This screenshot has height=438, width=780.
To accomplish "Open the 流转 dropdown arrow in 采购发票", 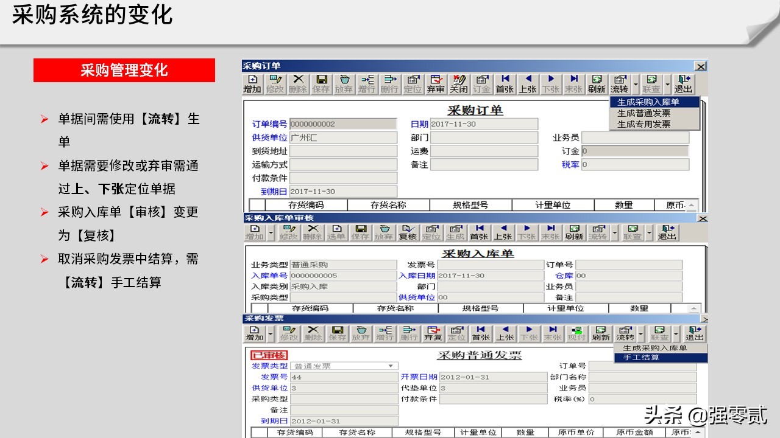I will click(x=640, y=333).
